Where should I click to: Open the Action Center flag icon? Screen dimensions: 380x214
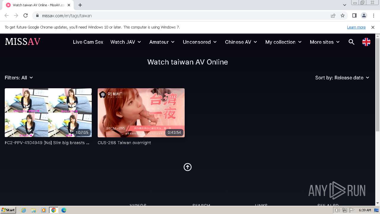352,210
